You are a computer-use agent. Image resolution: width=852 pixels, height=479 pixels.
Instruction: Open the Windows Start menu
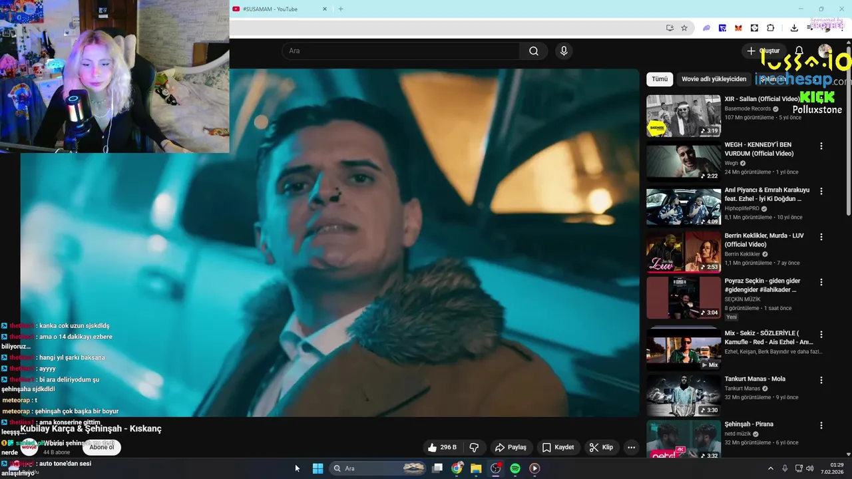coord(318,468)
